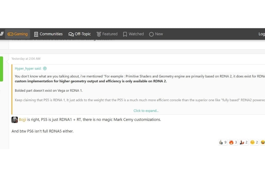Open the Bojji user mention link
Image resolution: width=265 pixels, height=177 pixels.
pyautogui.click(x=22, y=119)
